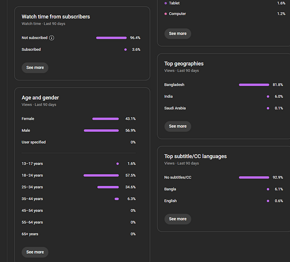Click See more in the device type card
The height and width of the screenshot is (262, 290).
click(178, 34)
